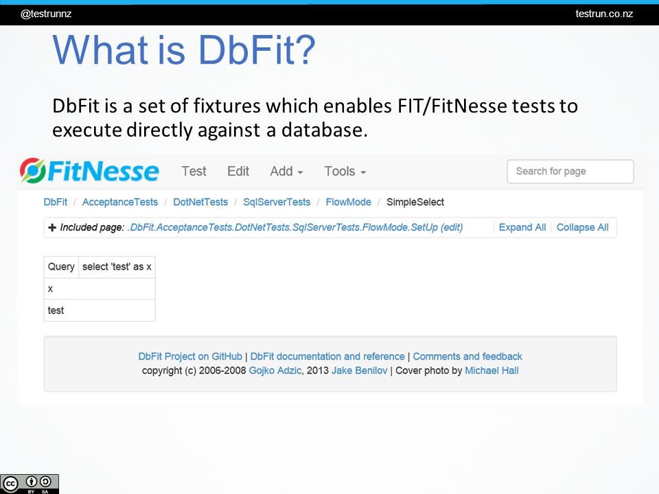The image size is (659, 494).
Task: Select the Test menu item
Action: click(194, 172)
